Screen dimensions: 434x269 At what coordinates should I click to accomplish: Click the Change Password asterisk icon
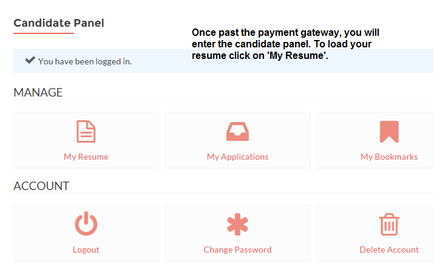tap(237, 224)
